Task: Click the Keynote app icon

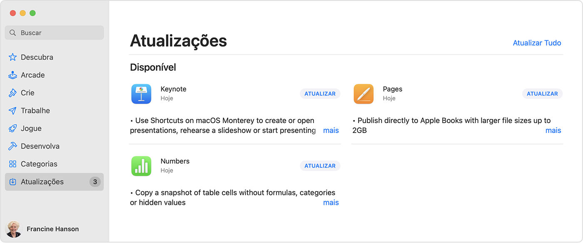Action: point(141,94)
